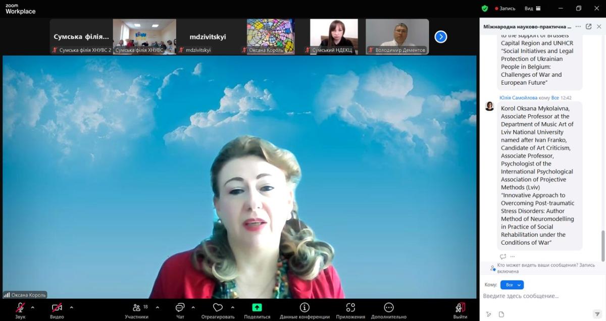The height and width of the screenshot is (321, 606).
Task: Expand the arrow beside Чат
Action: [193, 307]
